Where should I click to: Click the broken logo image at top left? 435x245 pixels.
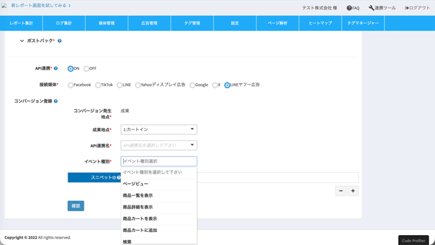4,6
